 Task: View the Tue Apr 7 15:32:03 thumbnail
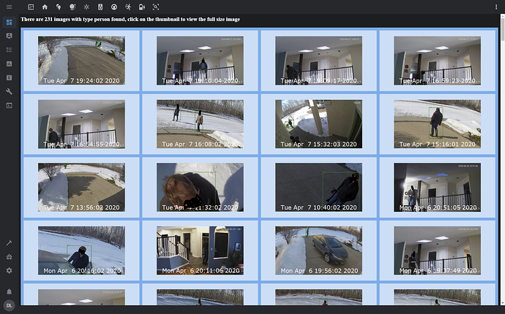318,124
